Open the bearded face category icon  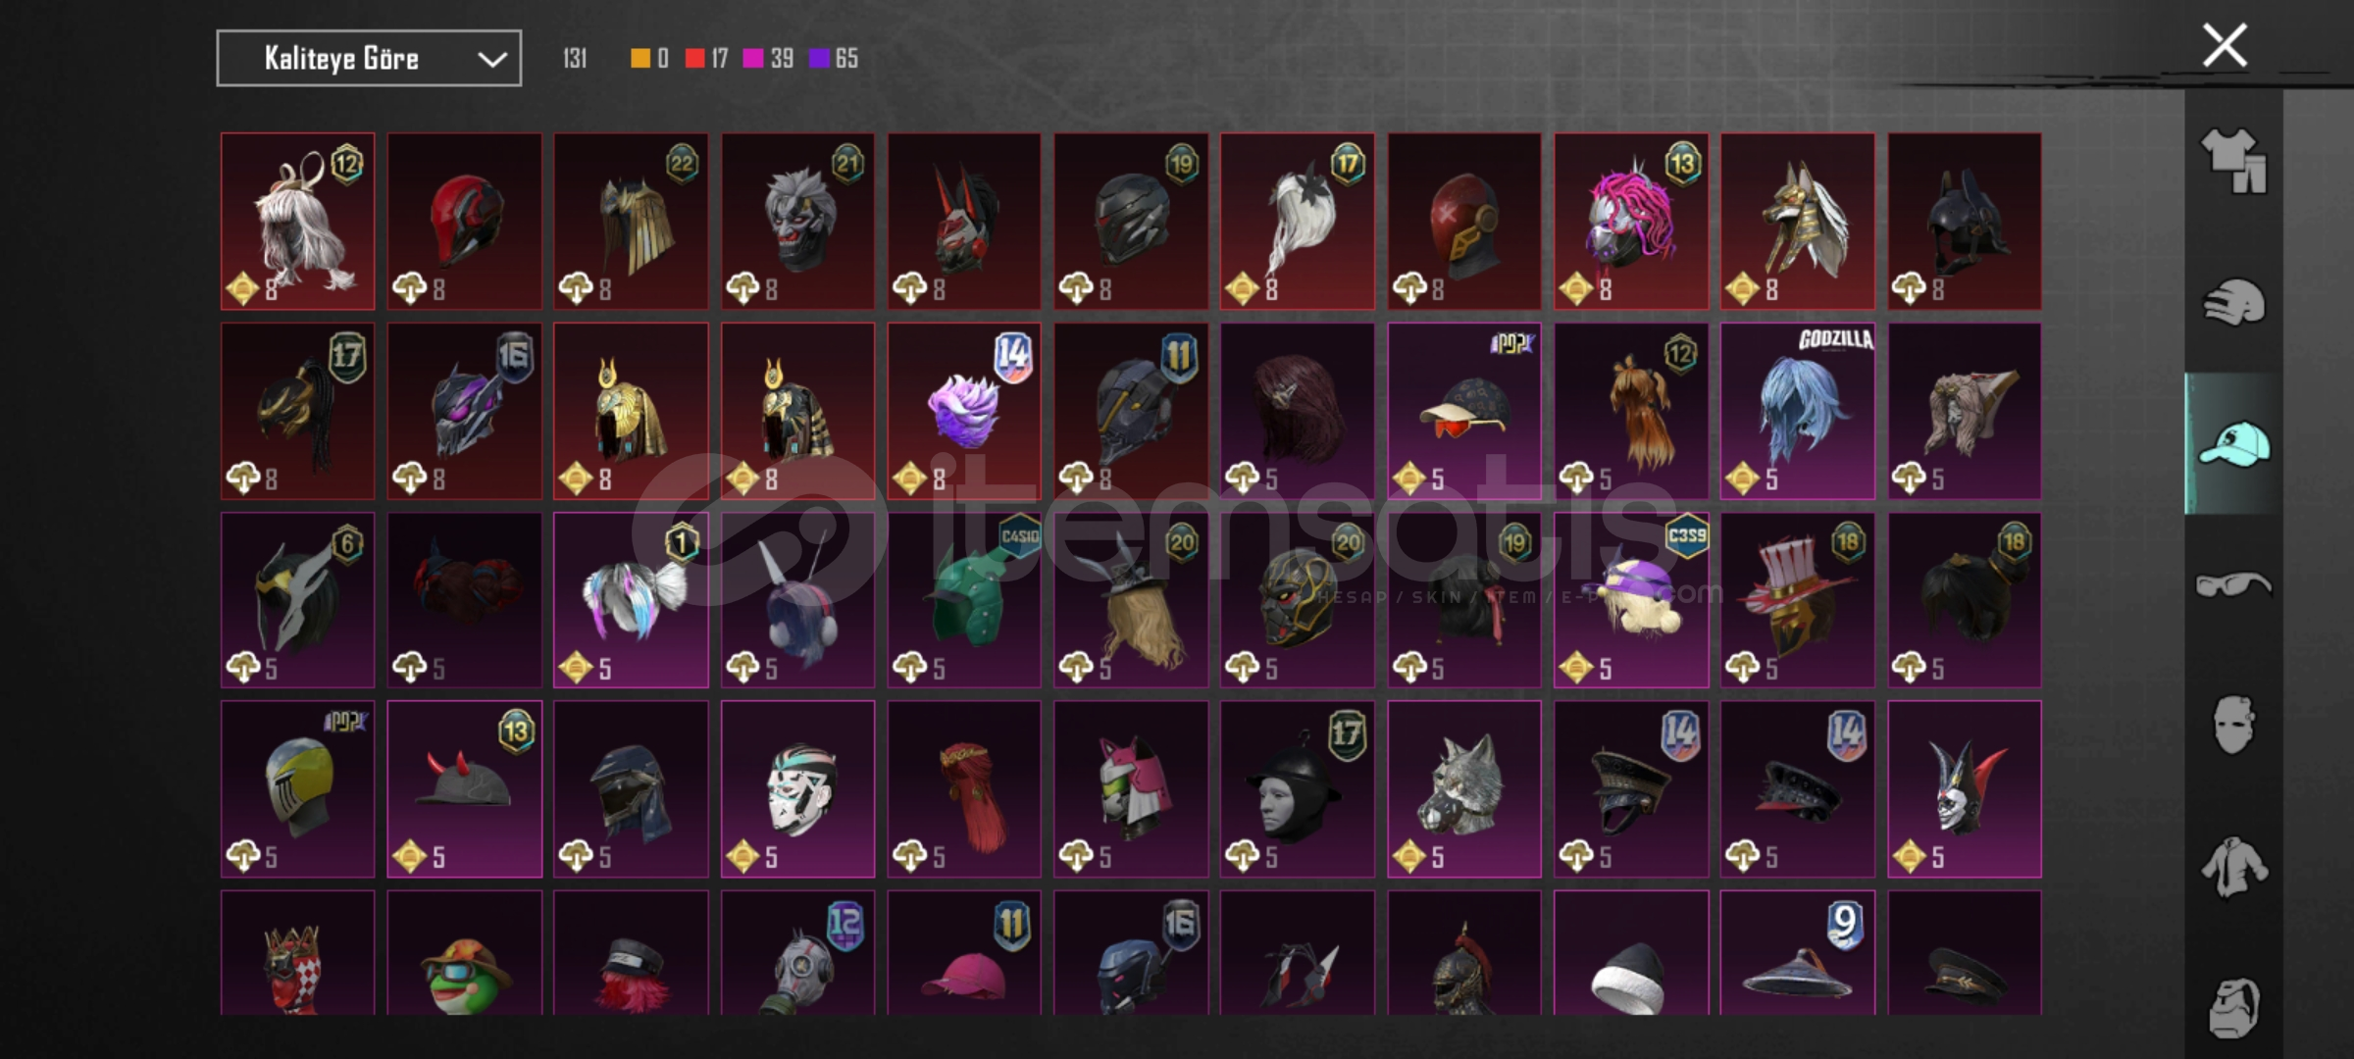tap(2233, 1007)
